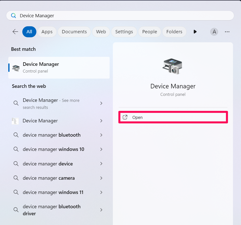Expand chevron for 'See more search results'
Screen dimensions: 241x225
point(101,103)
